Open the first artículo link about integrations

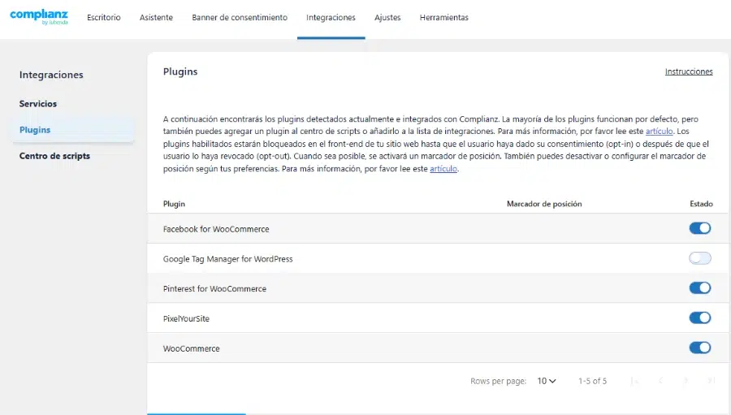point(659,131)
